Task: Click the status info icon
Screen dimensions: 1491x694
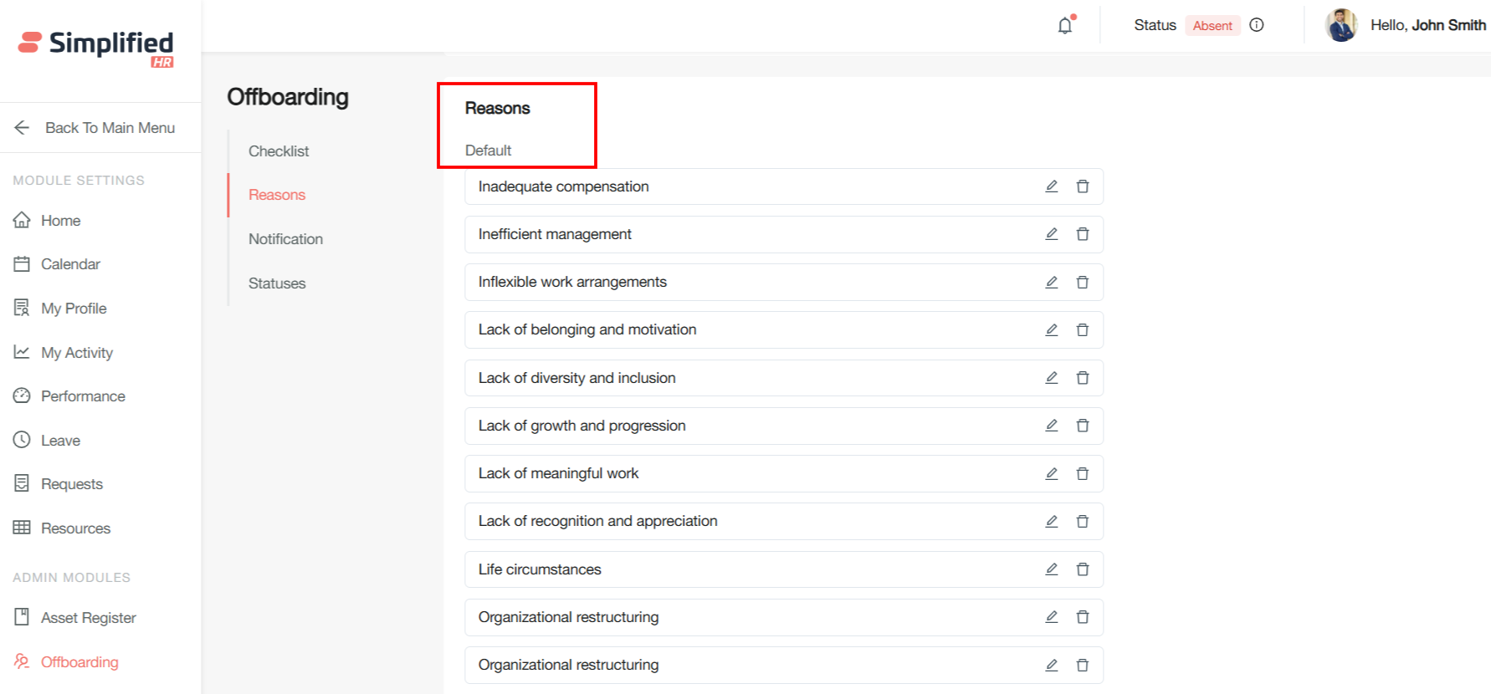Action: (x=1256, y=25)
